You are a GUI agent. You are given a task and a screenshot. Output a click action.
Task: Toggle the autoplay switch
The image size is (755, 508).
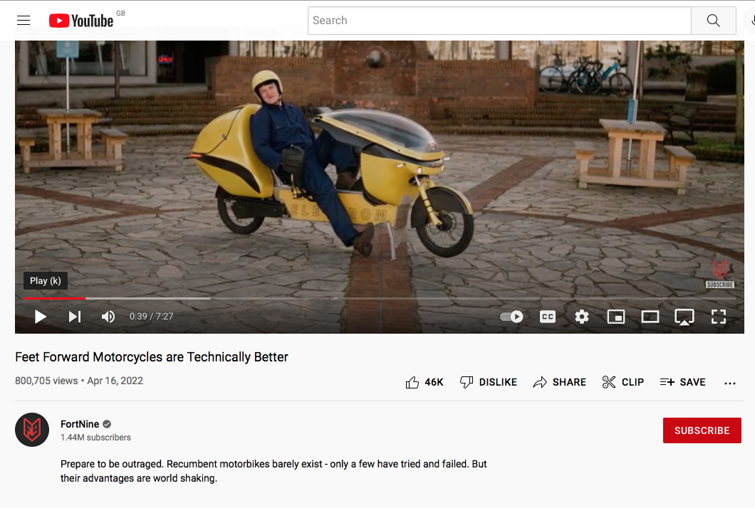point(511,317)
